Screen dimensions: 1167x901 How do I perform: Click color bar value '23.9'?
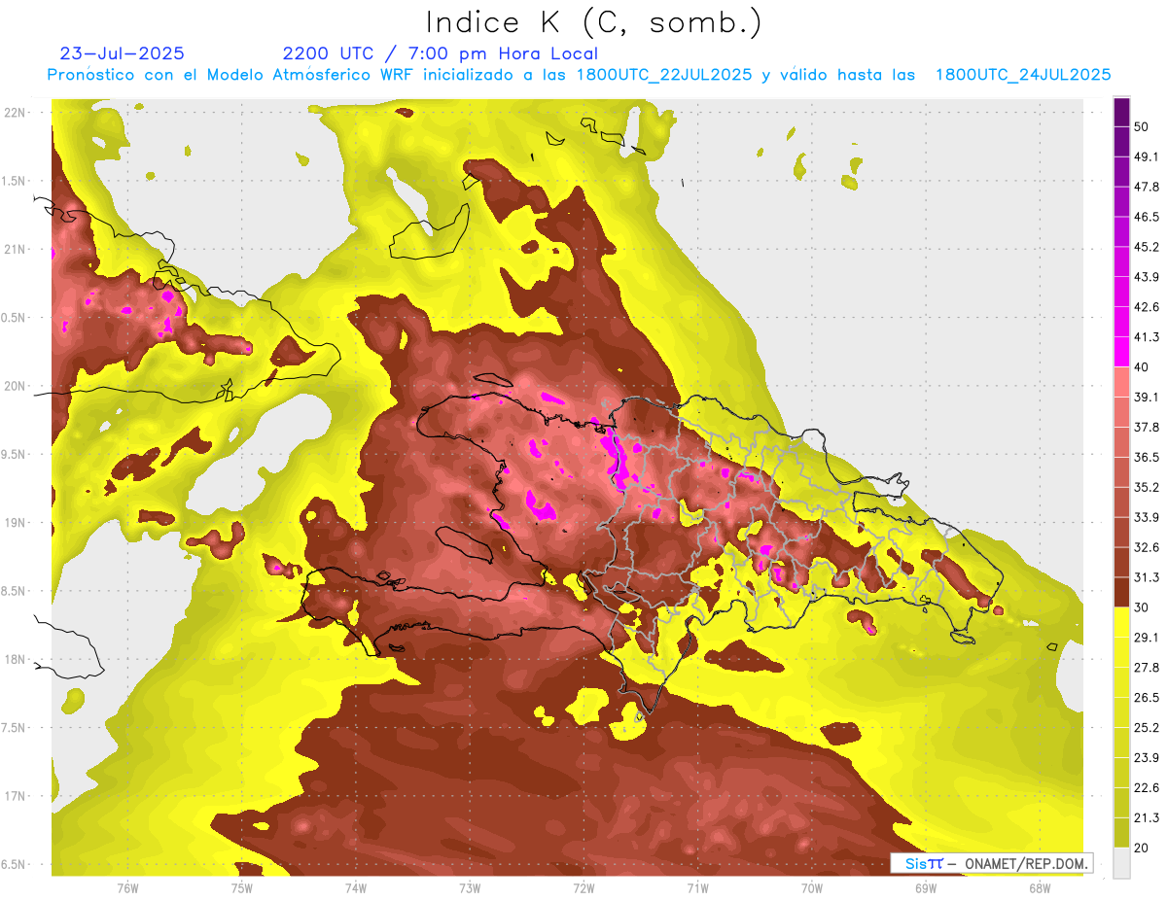coord(1146,757)
